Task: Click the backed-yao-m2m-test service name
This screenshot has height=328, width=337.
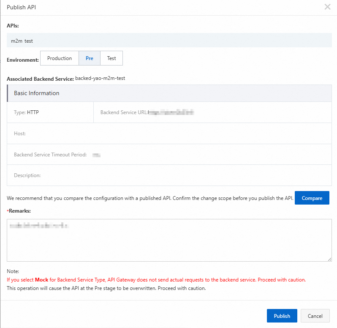Action: click(x=100, y=78)
